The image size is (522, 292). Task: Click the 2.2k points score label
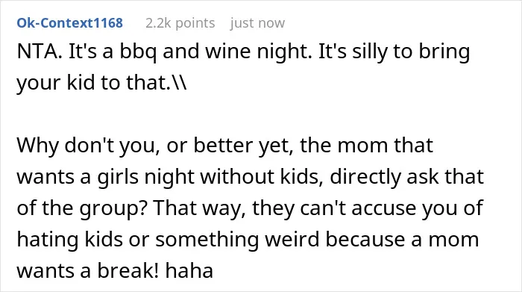tap(180, 23)
